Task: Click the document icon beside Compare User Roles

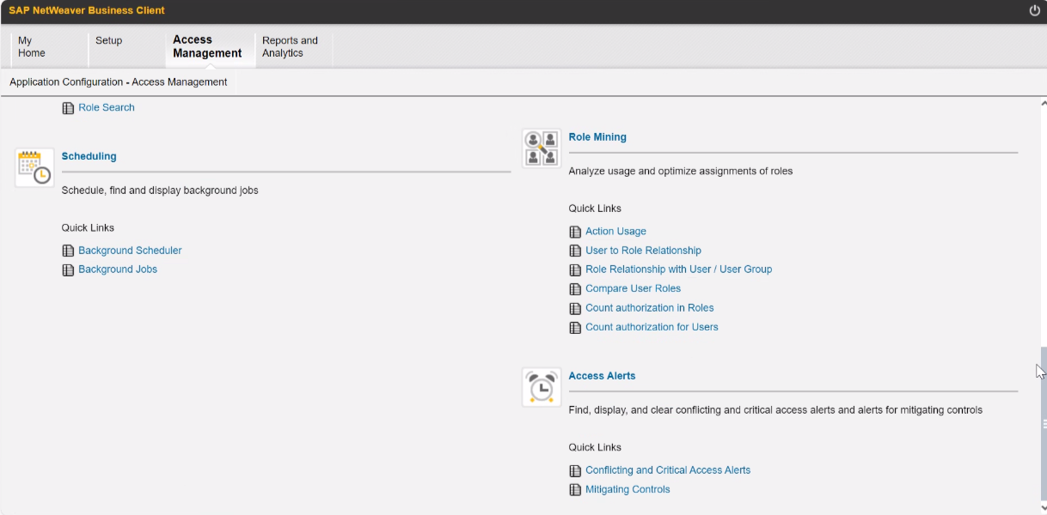Action: click(x=575, y=289)
